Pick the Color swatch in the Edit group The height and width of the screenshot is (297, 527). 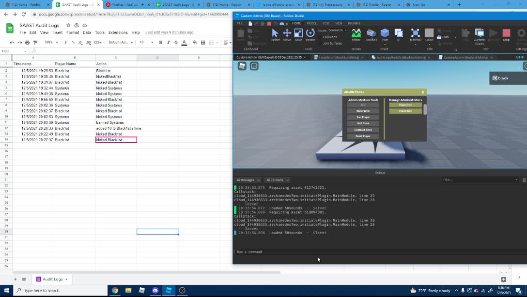(x=429, y=34)
